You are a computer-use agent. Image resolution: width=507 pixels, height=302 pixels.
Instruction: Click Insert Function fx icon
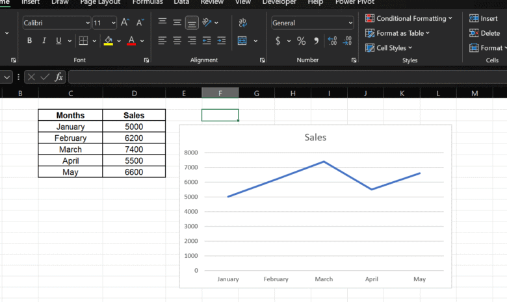click(x=59, y=77)
